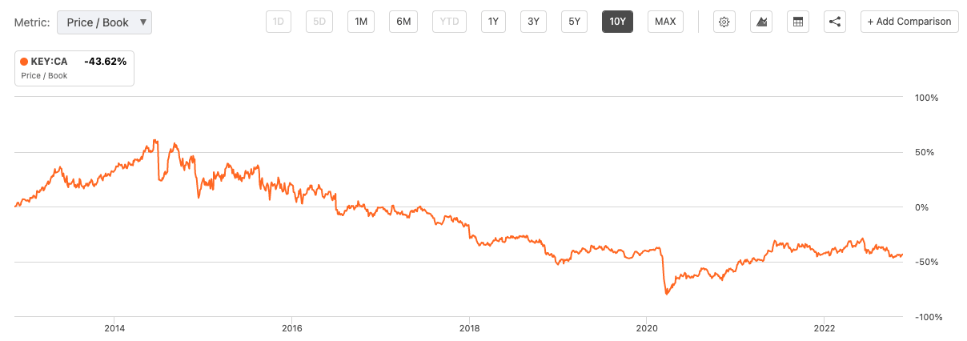Click the YTD range button
Image resolution: width=967 pixels, height=341 pixels.
tap(449, 22)
